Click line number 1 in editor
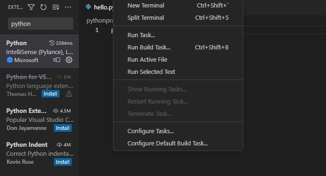Image resolution: width=326 pixels, height=176 pixels. click(x=97, y=30)
